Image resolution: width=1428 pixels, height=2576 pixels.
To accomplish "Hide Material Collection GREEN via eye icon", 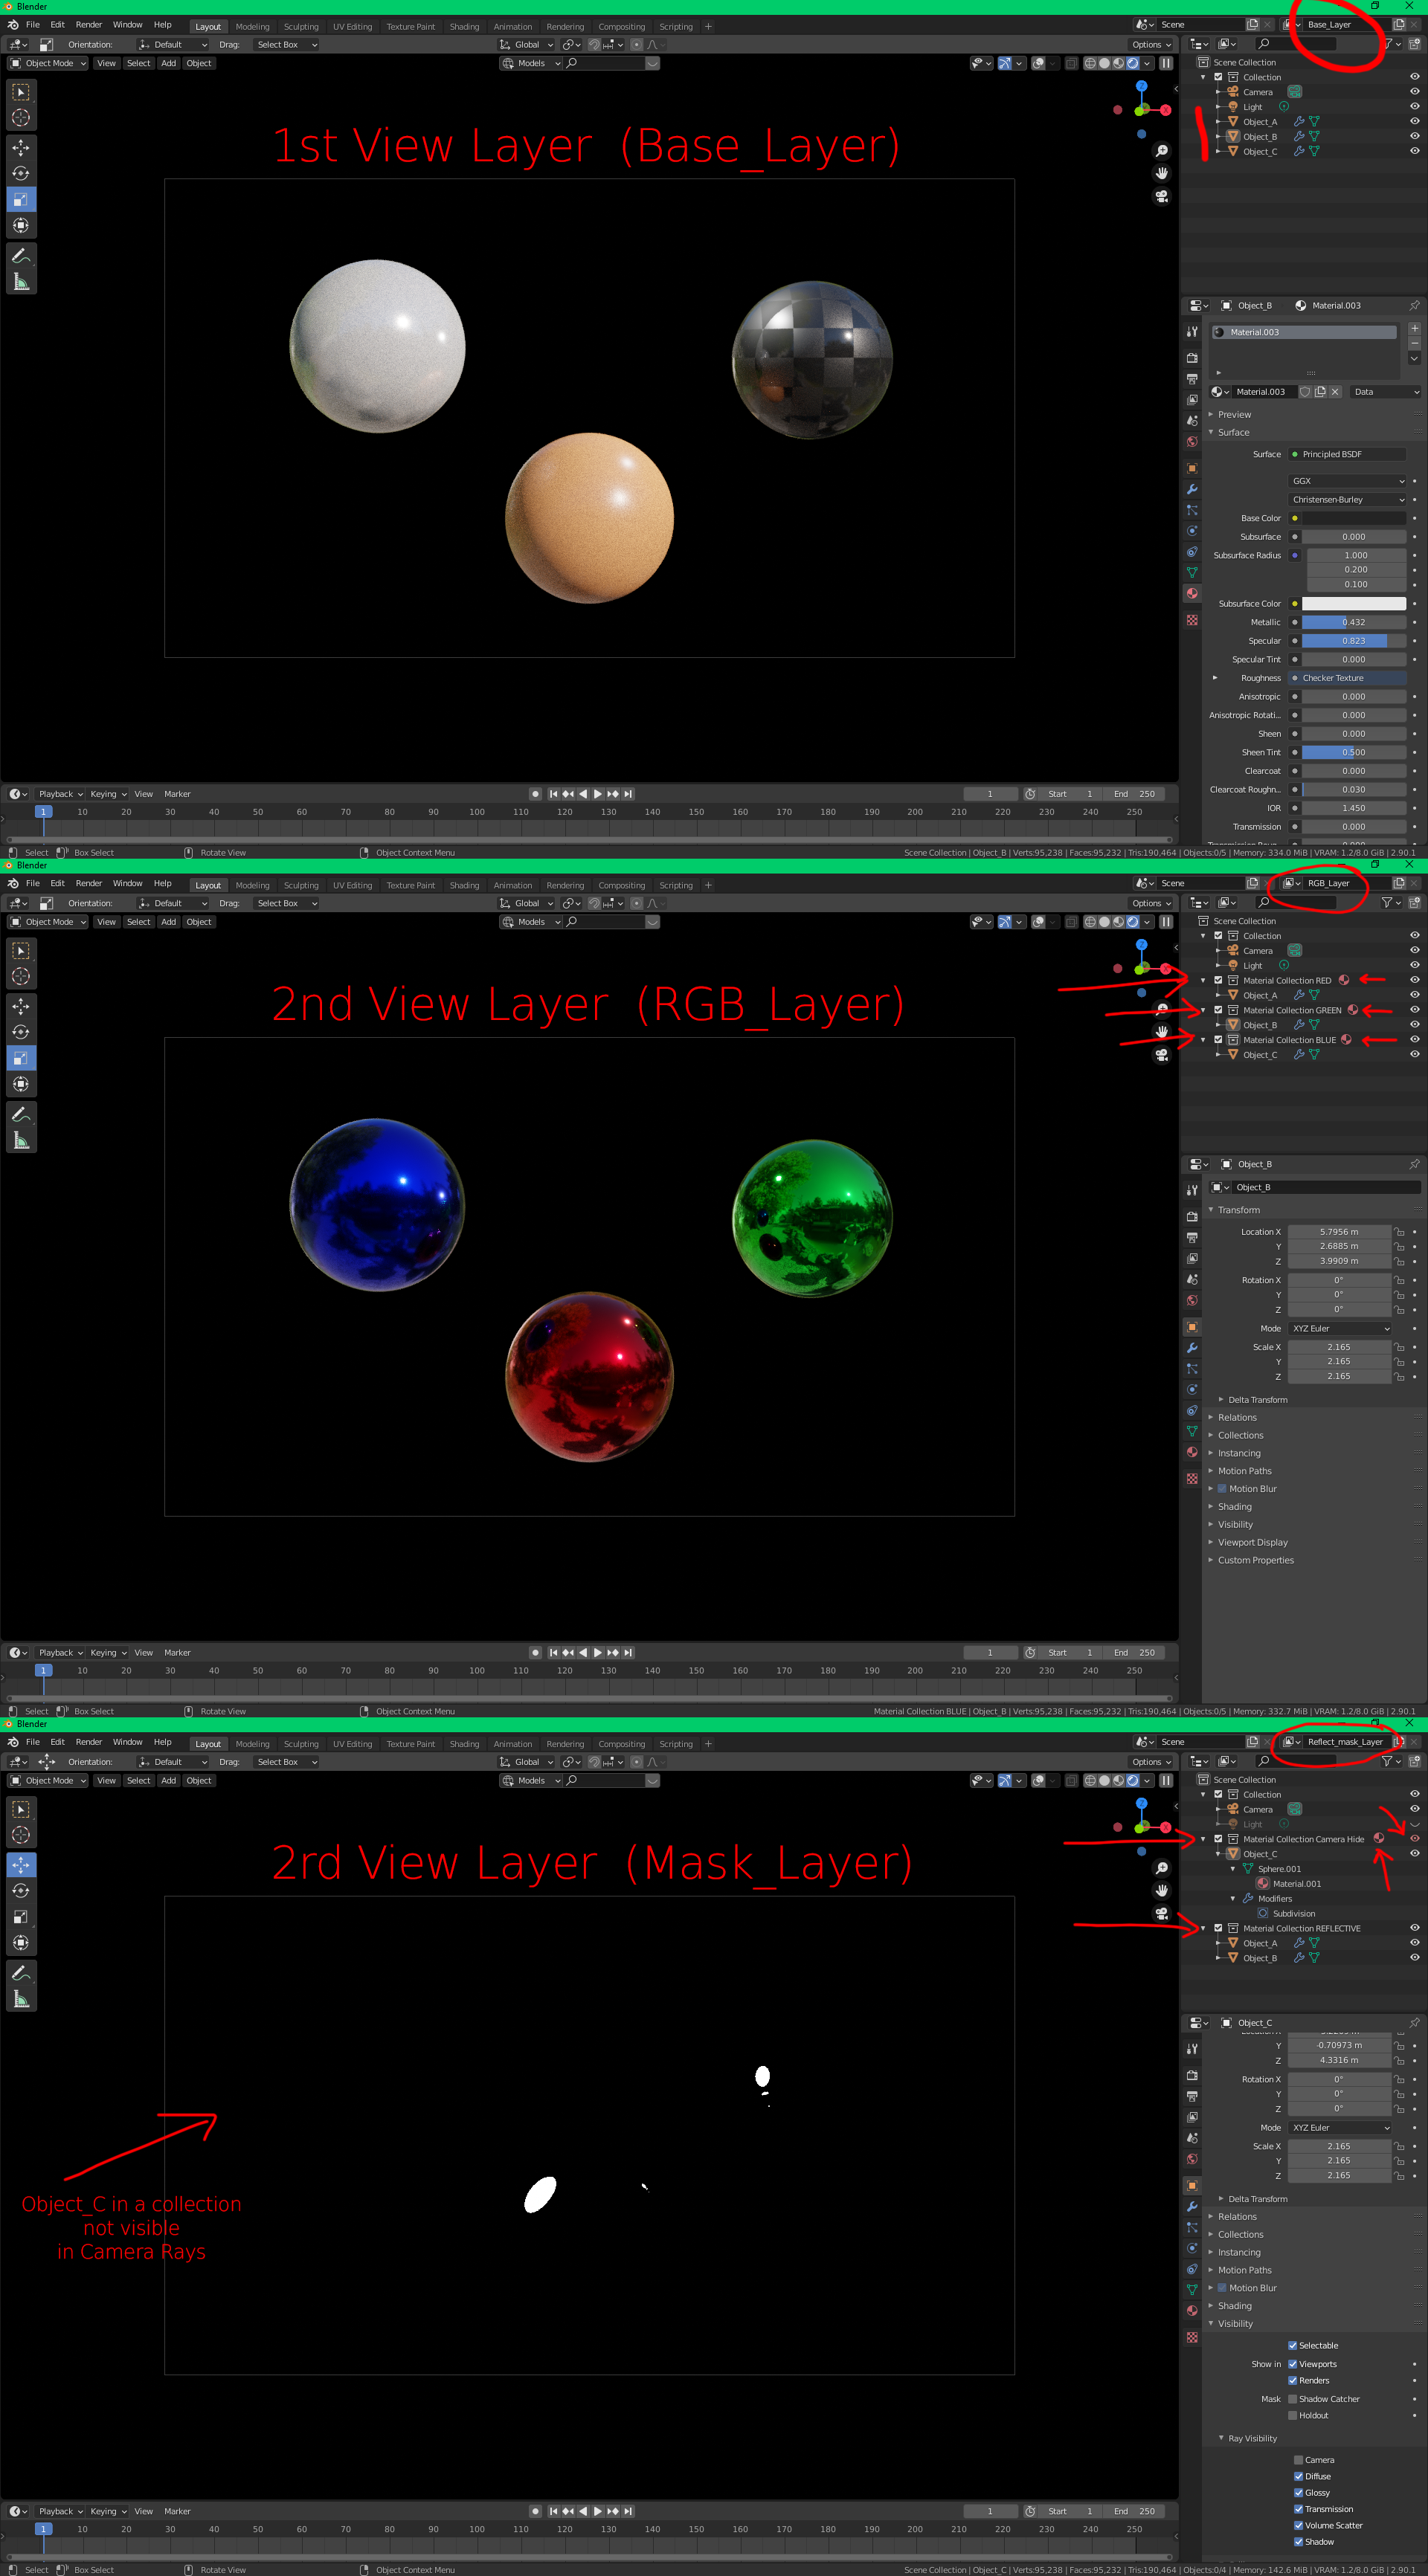I will 1414,1010.
